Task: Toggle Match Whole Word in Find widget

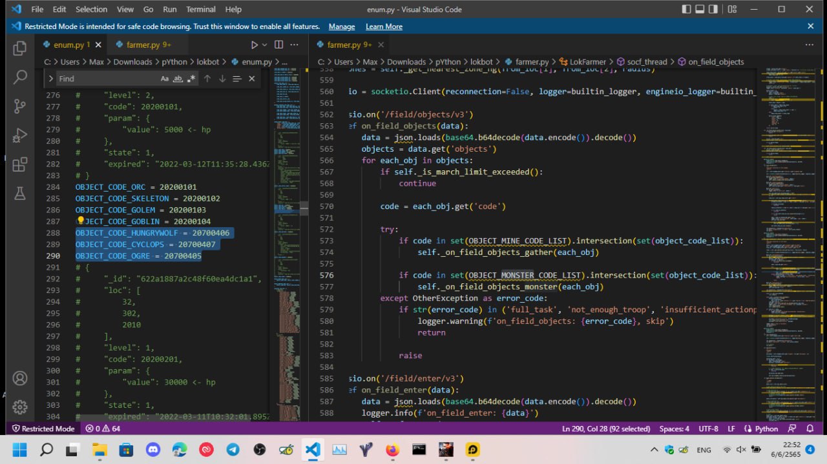Action: coord(178,79)
